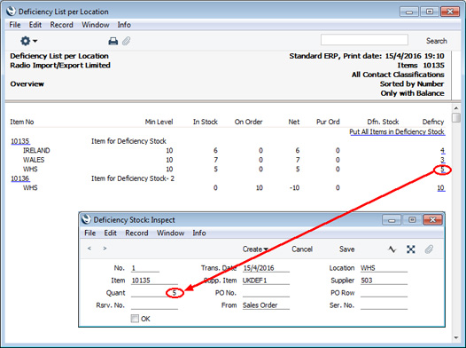Maximize the Deficiency Stock window
The height and width of the screenshot is (348, 466).
[412, 220]
